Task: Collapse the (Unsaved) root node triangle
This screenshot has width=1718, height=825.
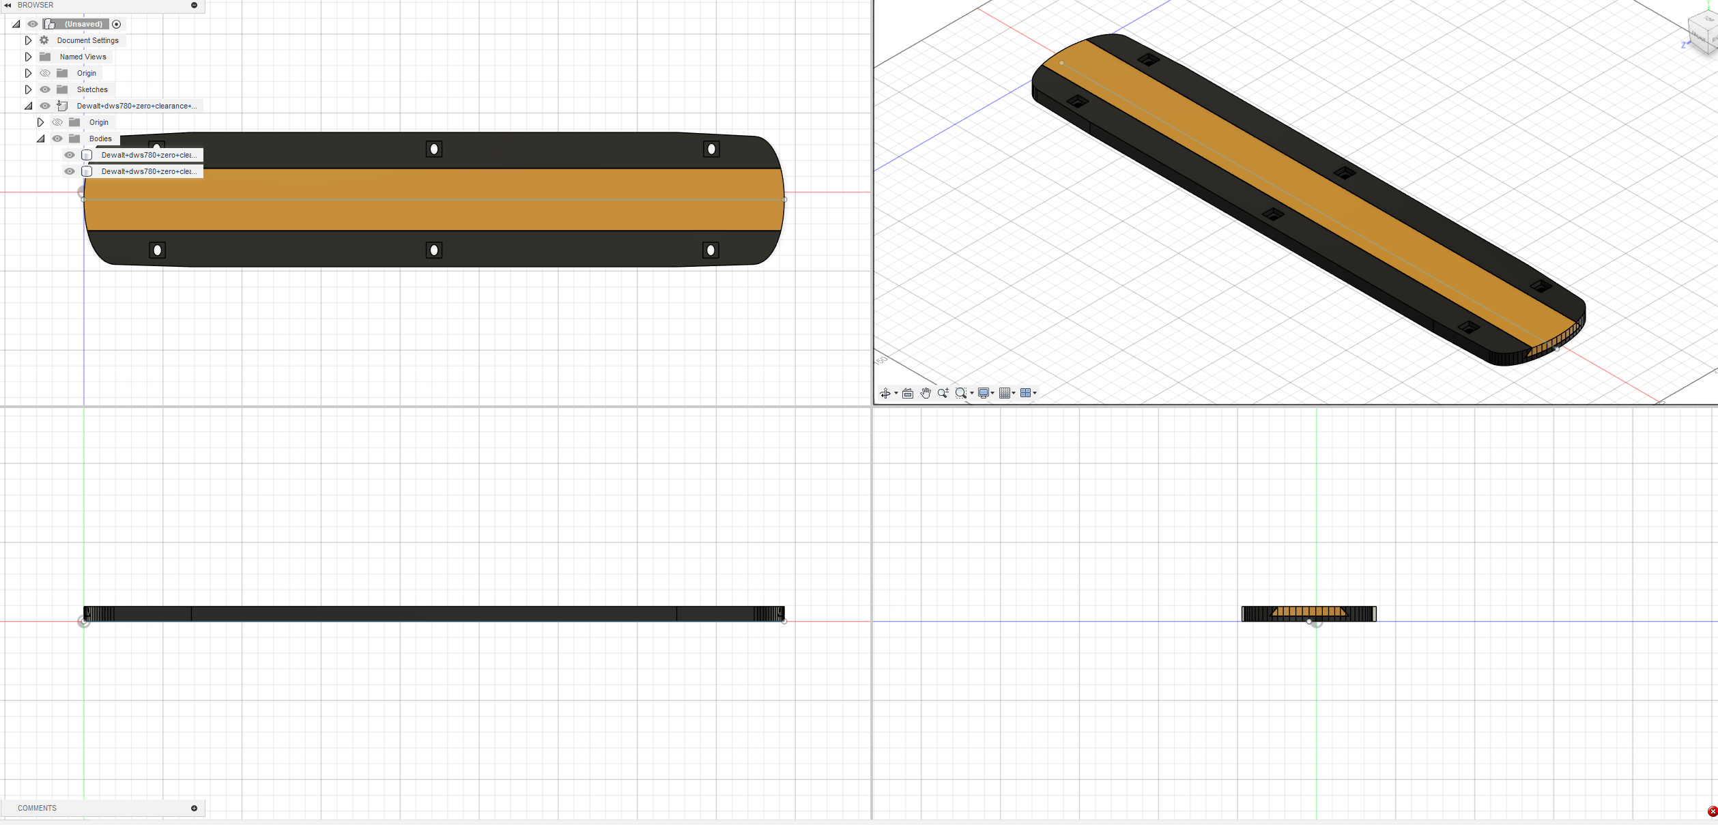Action: (x=16, y=24)
